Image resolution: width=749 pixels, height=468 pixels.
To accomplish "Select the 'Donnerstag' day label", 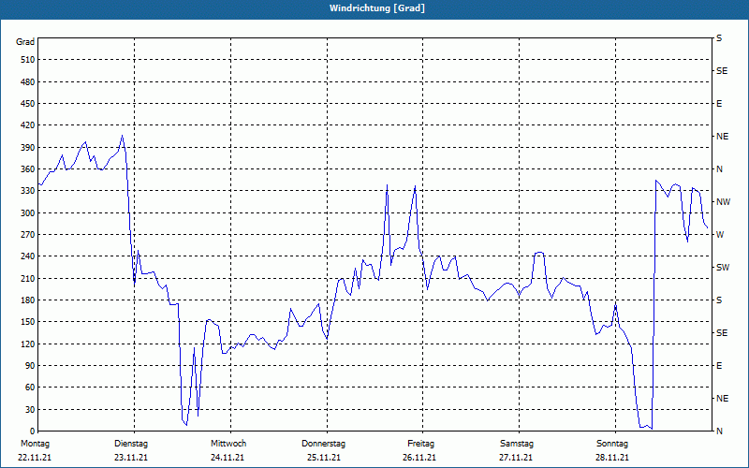I will tap(323, 444).
